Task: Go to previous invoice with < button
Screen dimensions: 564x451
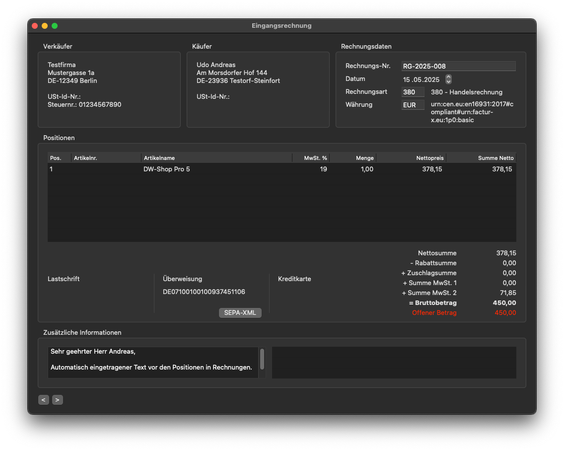Action: tap(44, 400)
